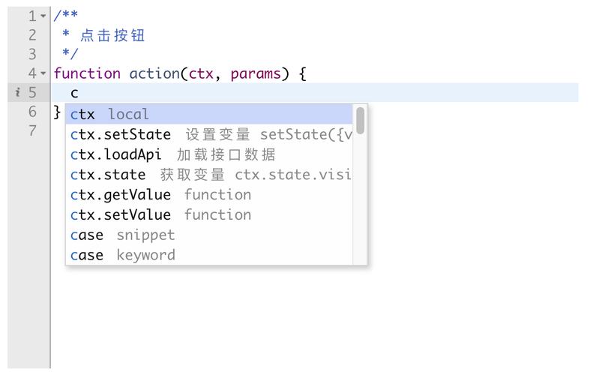Choose the ctx.setState autocomplete entry
This screenshot has width=590, height=375.
[209, 134]
